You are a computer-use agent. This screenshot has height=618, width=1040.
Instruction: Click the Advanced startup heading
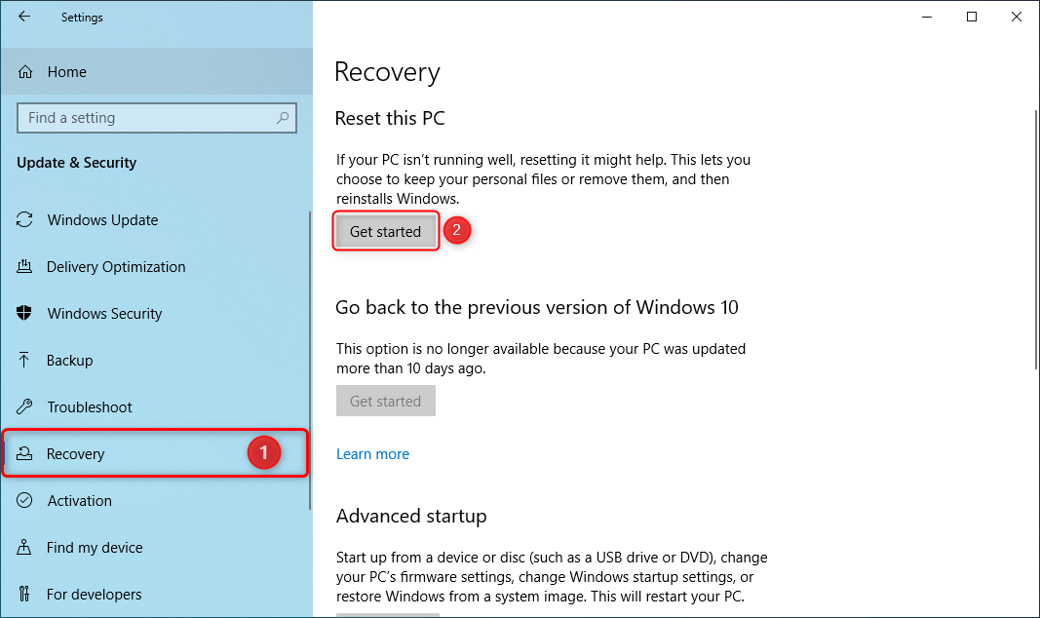411,516
